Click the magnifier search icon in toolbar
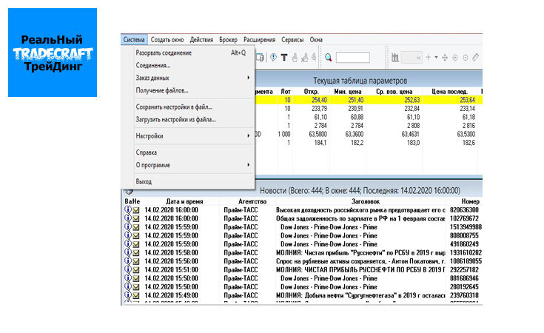This screenshot has height=333, width=544. [328, 58]
